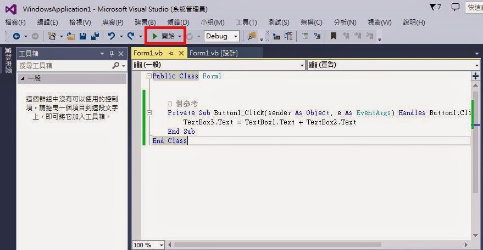Click the Navigate Backward arrow icon
Screen dimensions: 483x250
16,36
